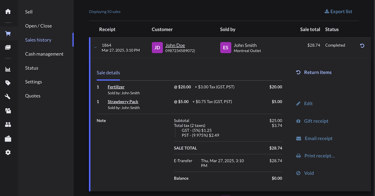Open the boxes Inventory icon

8,111
